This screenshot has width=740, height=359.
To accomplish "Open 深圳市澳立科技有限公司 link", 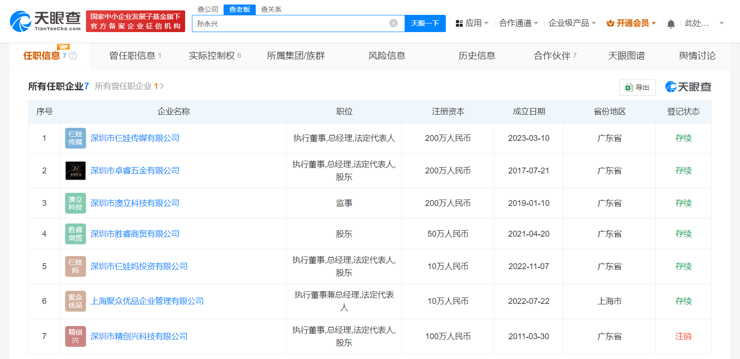I will pos(135,203).
